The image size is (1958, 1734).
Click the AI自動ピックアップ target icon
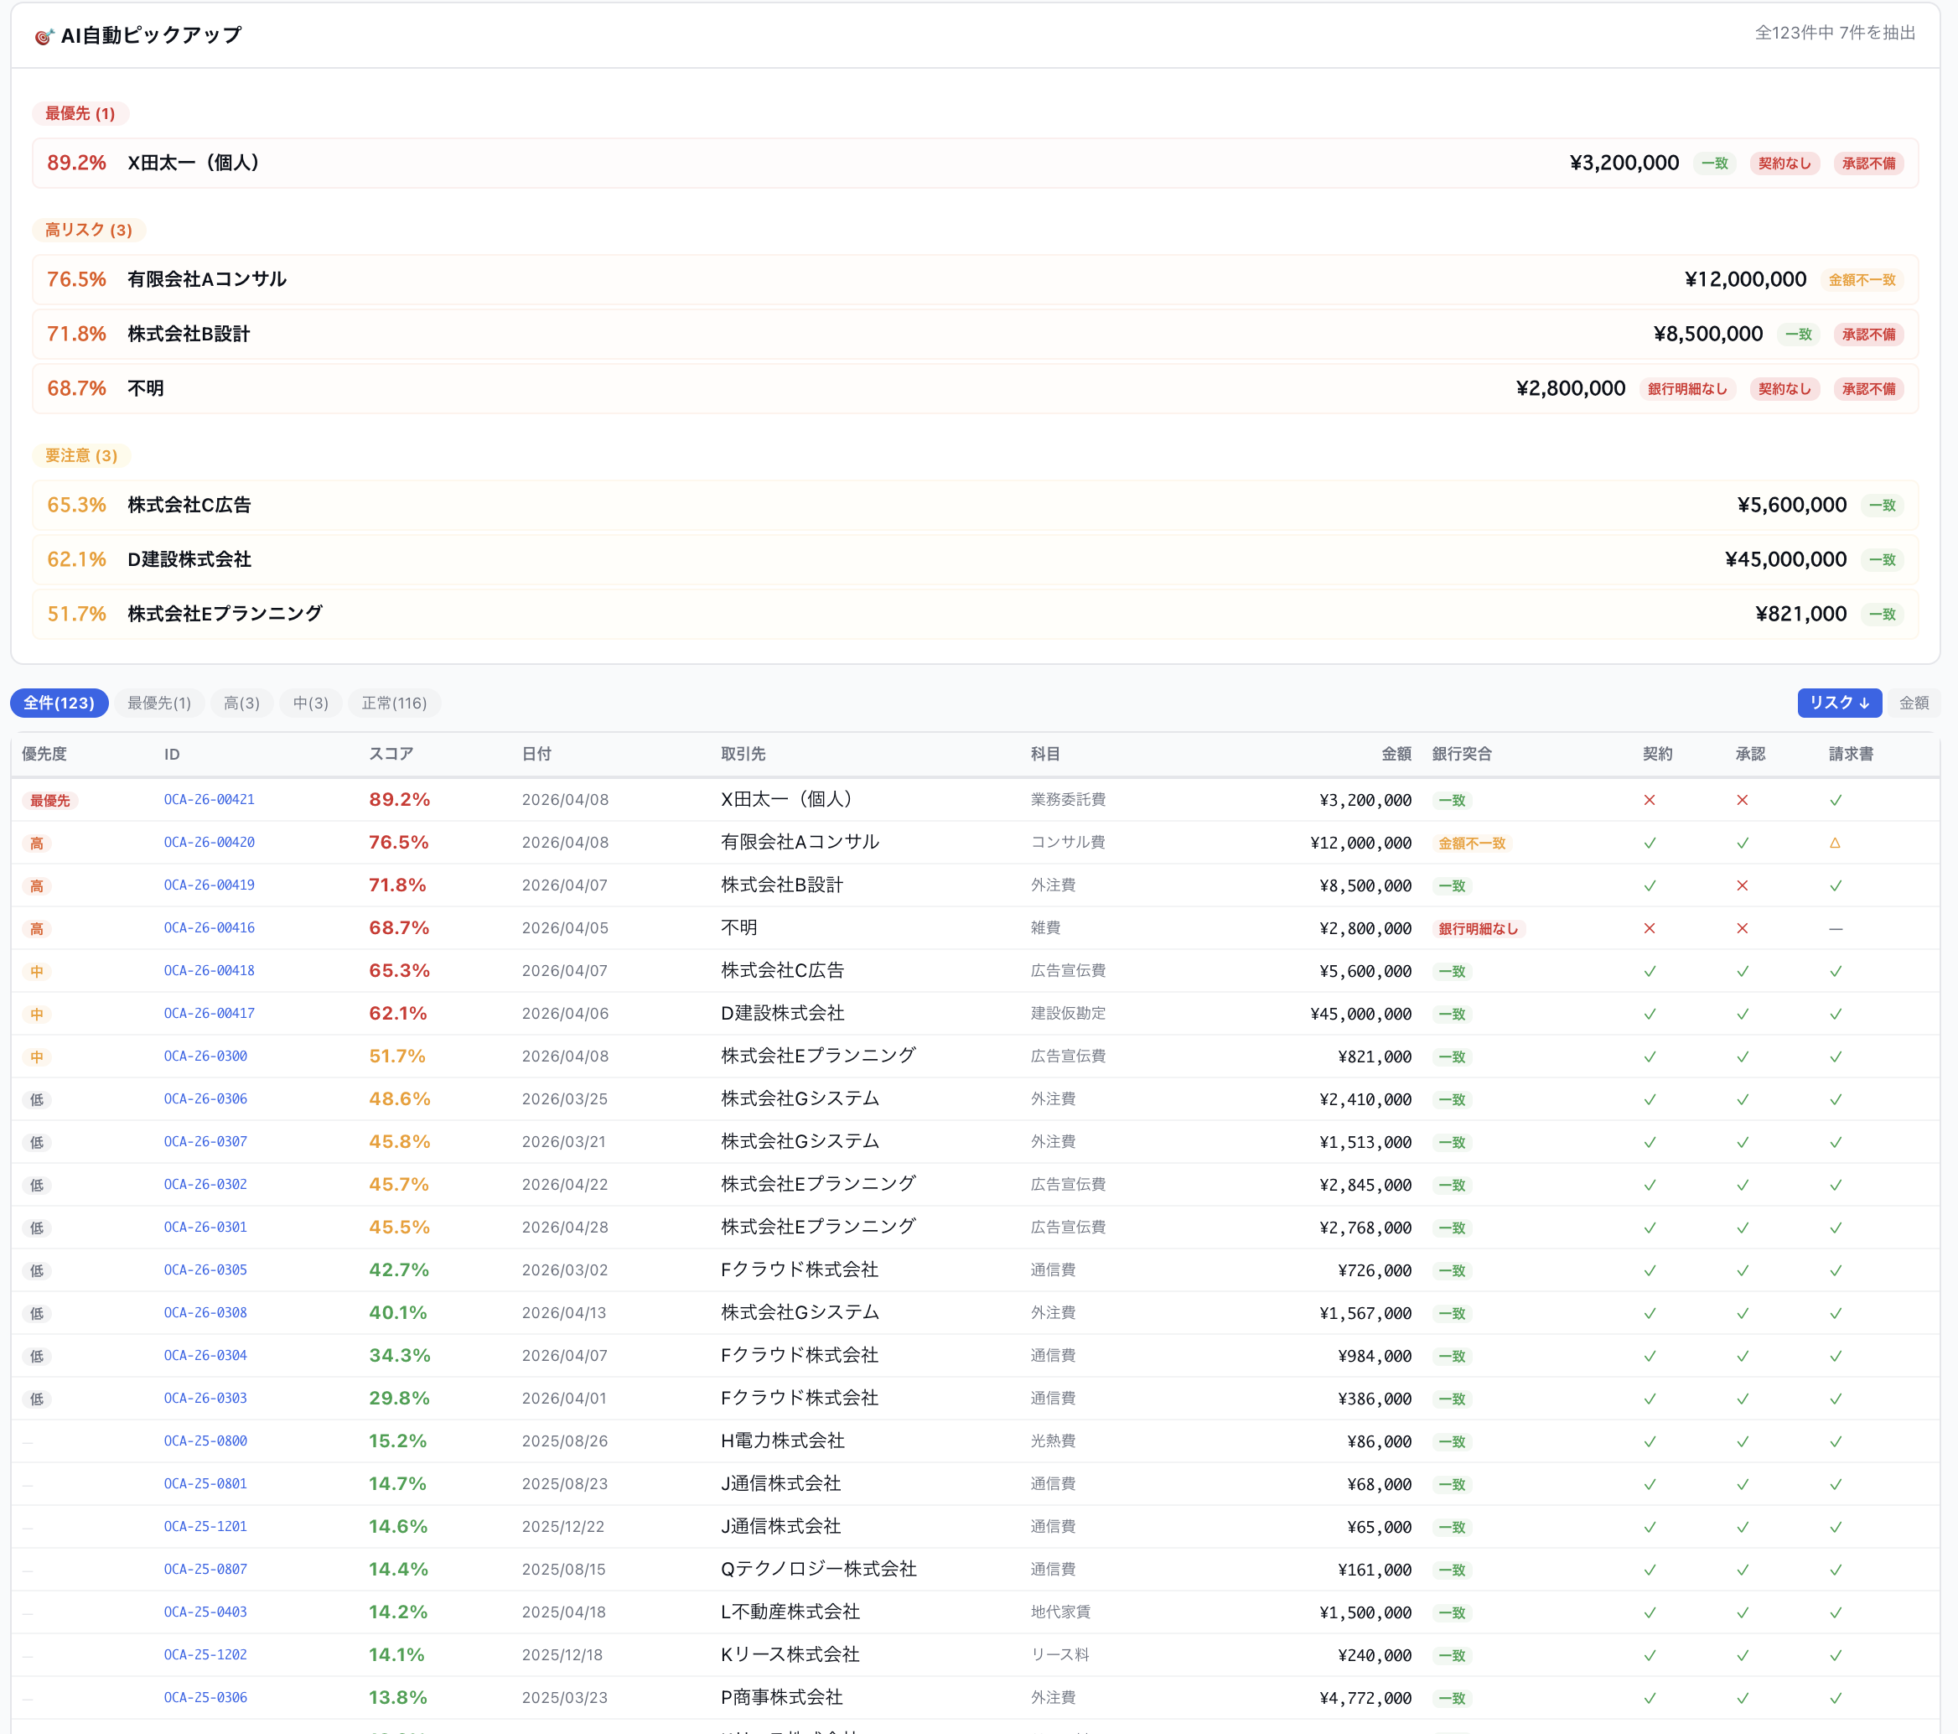tap(44, 36)
